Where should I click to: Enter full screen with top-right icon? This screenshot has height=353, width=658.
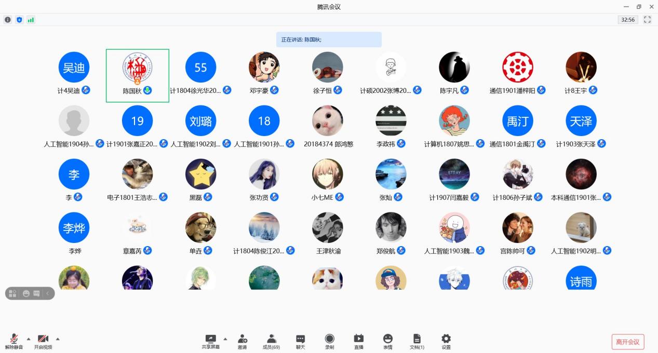pos(647,20)
